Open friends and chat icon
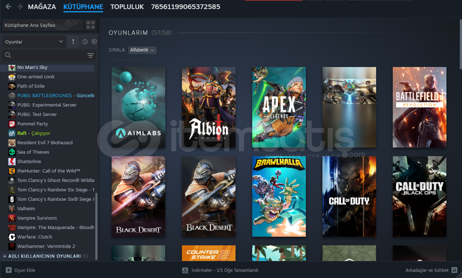 [x=454, y=270]
